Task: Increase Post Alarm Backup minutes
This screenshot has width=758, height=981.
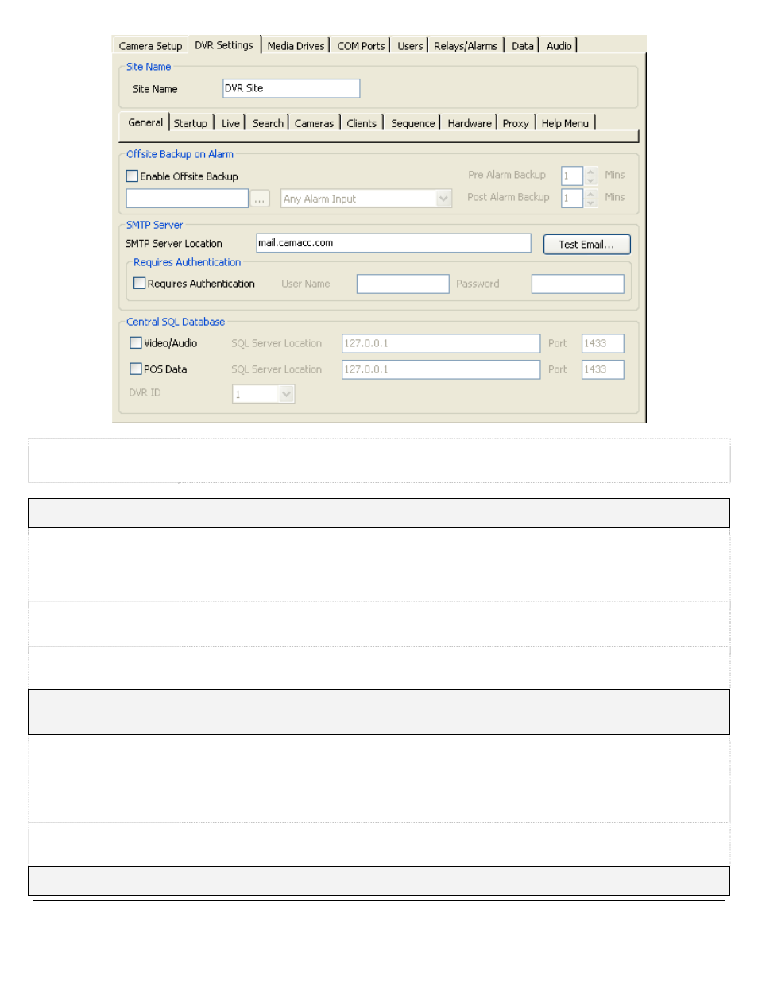Action: pos(590,193)
